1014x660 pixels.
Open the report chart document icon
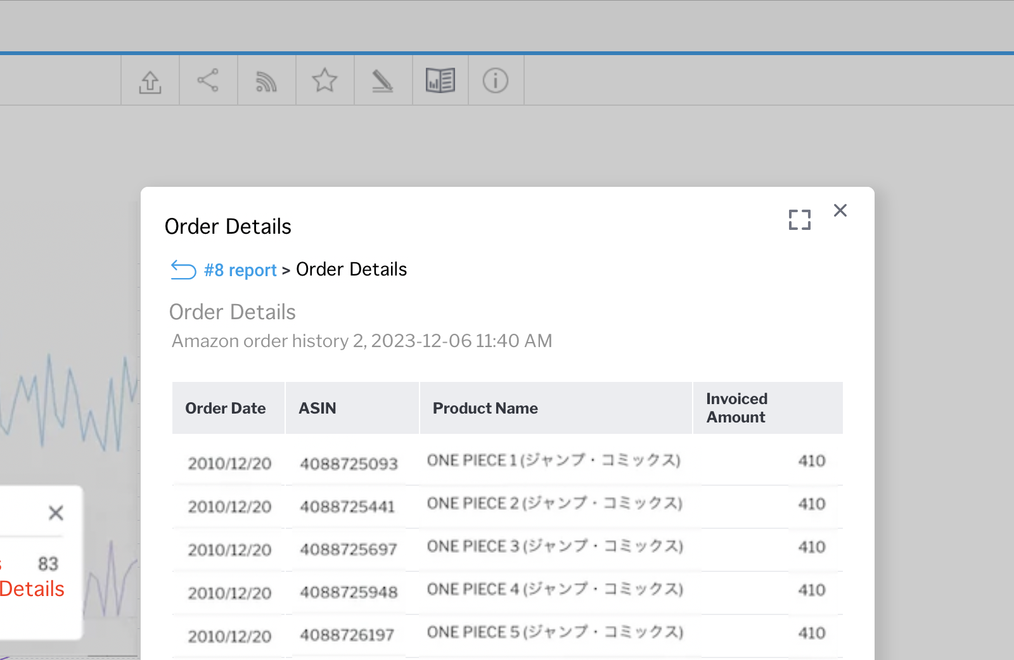point(440,80)
